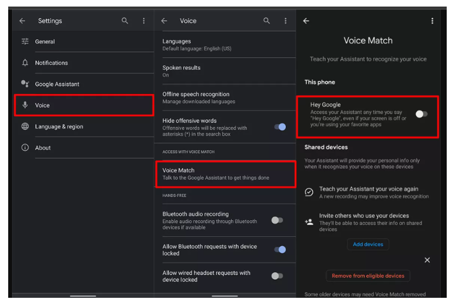Open Language & region settings

pos(83,126)
